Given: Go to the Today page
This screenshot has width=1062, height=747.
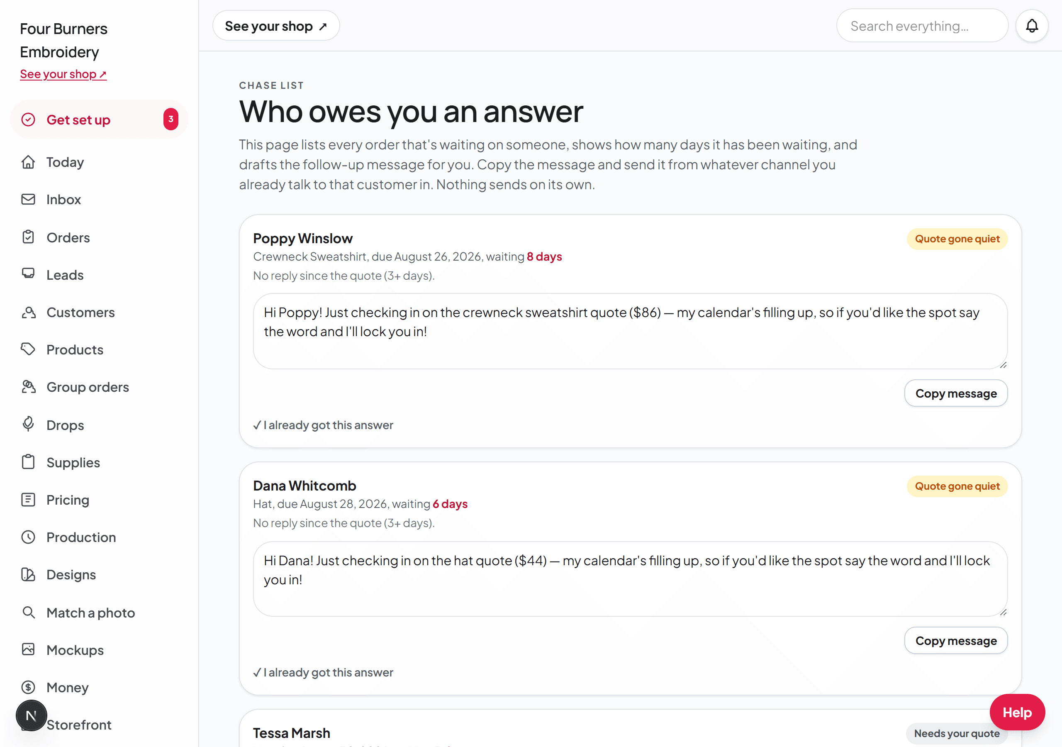Looking at the screenshot, I should tap(99, 162).
